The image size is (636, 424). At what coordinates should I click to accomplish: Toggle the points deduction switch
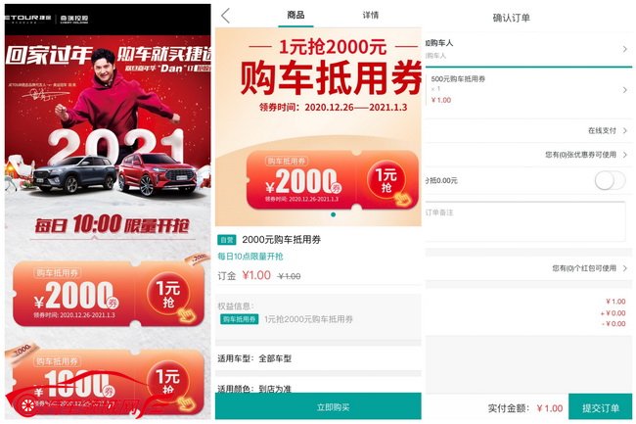[610, 180]
